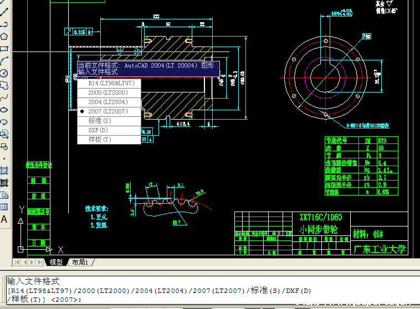Select the Point tool

[4, 158]
